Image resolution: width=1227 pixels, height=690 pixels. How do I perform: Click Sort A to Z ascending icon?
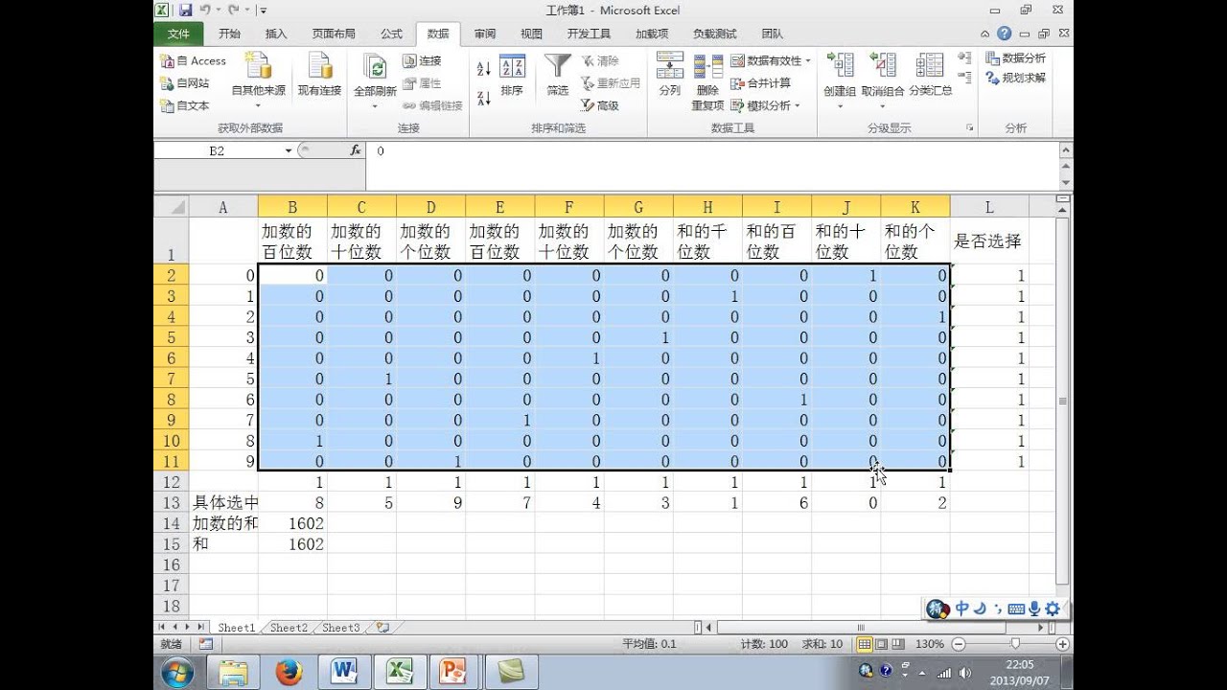483,68
